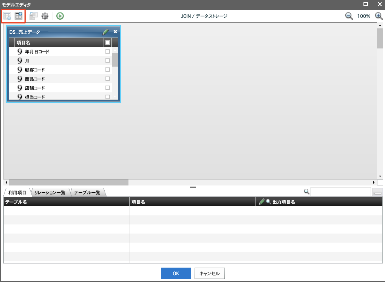Open the gear settings icon in toolbar
The width and height of the screenshot is (385, 282).
45,16
